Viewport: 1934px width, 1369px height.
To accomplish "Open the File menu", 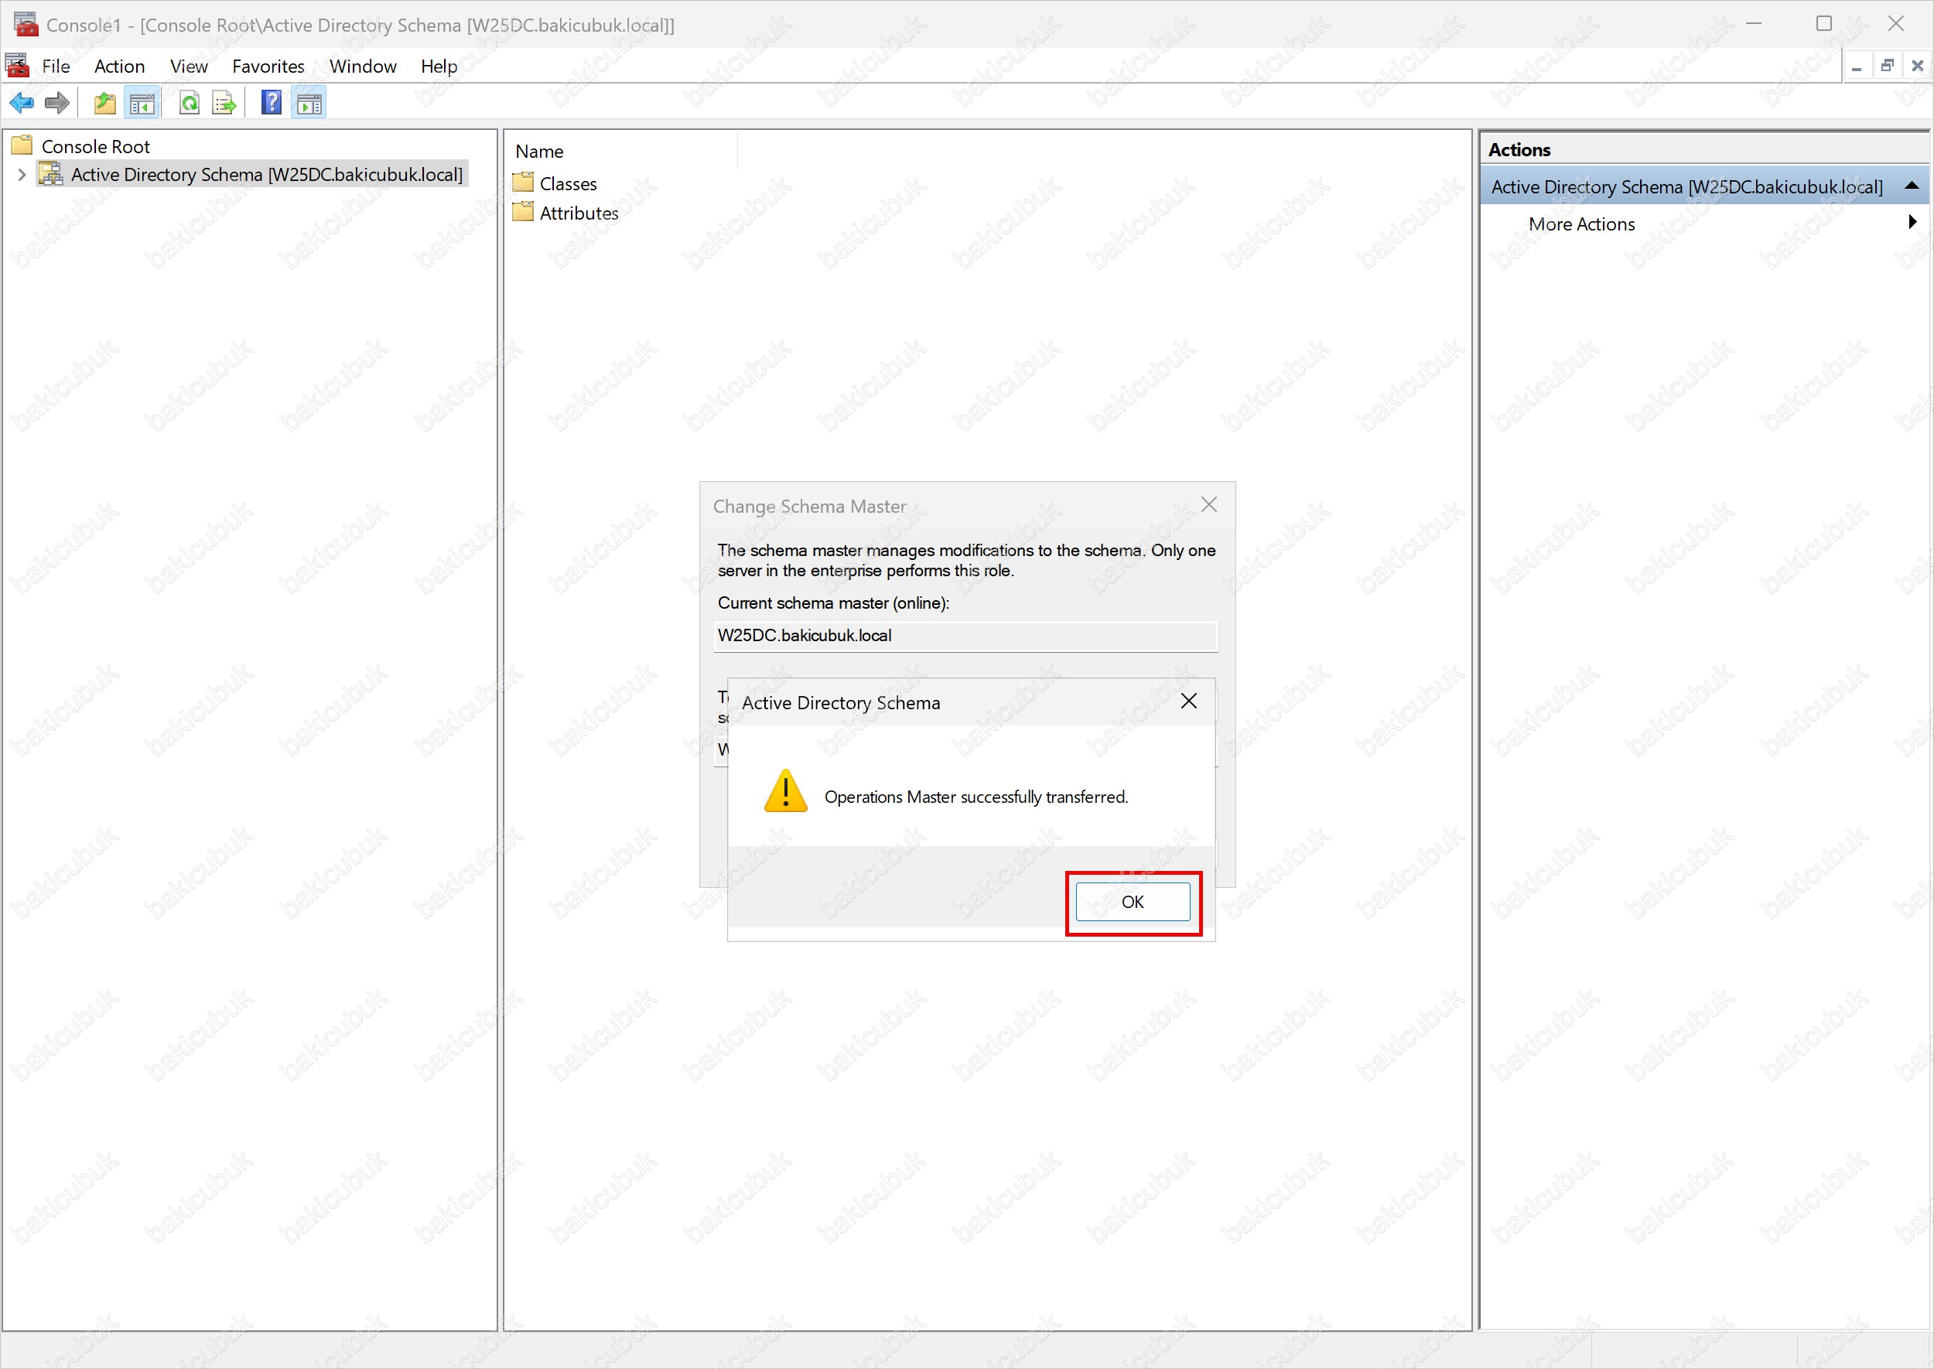I will (x=56, y=66).
